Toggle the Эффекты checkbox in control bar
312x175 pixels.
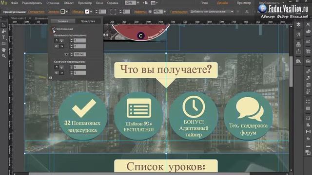(x=150, y=12)
